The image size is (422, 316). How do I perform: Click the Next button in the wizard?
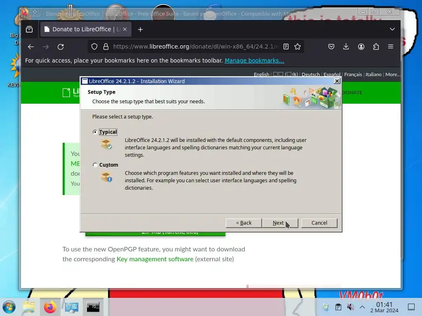pos(280,223)
